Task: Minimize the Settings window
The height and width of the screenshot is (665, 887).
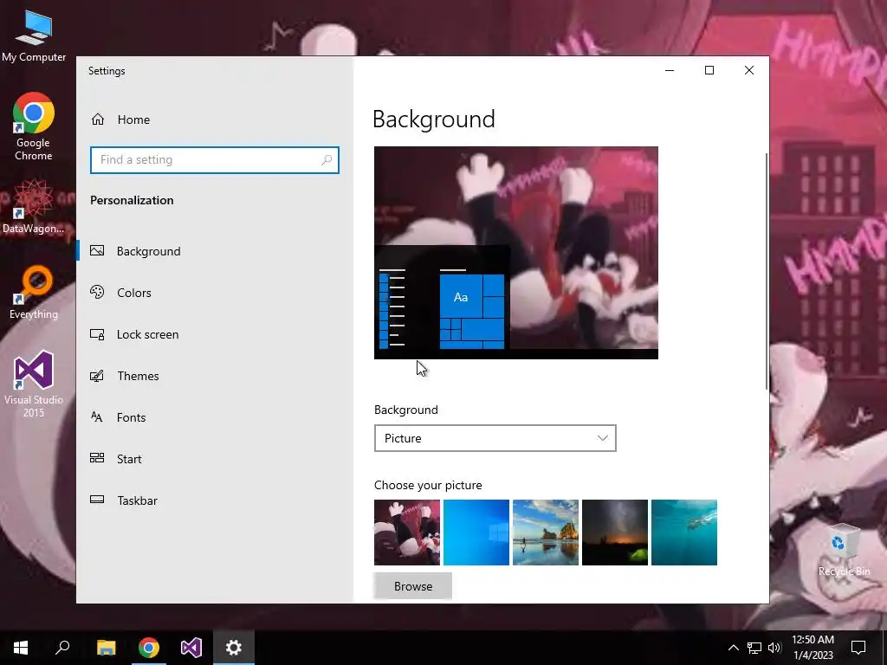Action: tap(670, 70)
